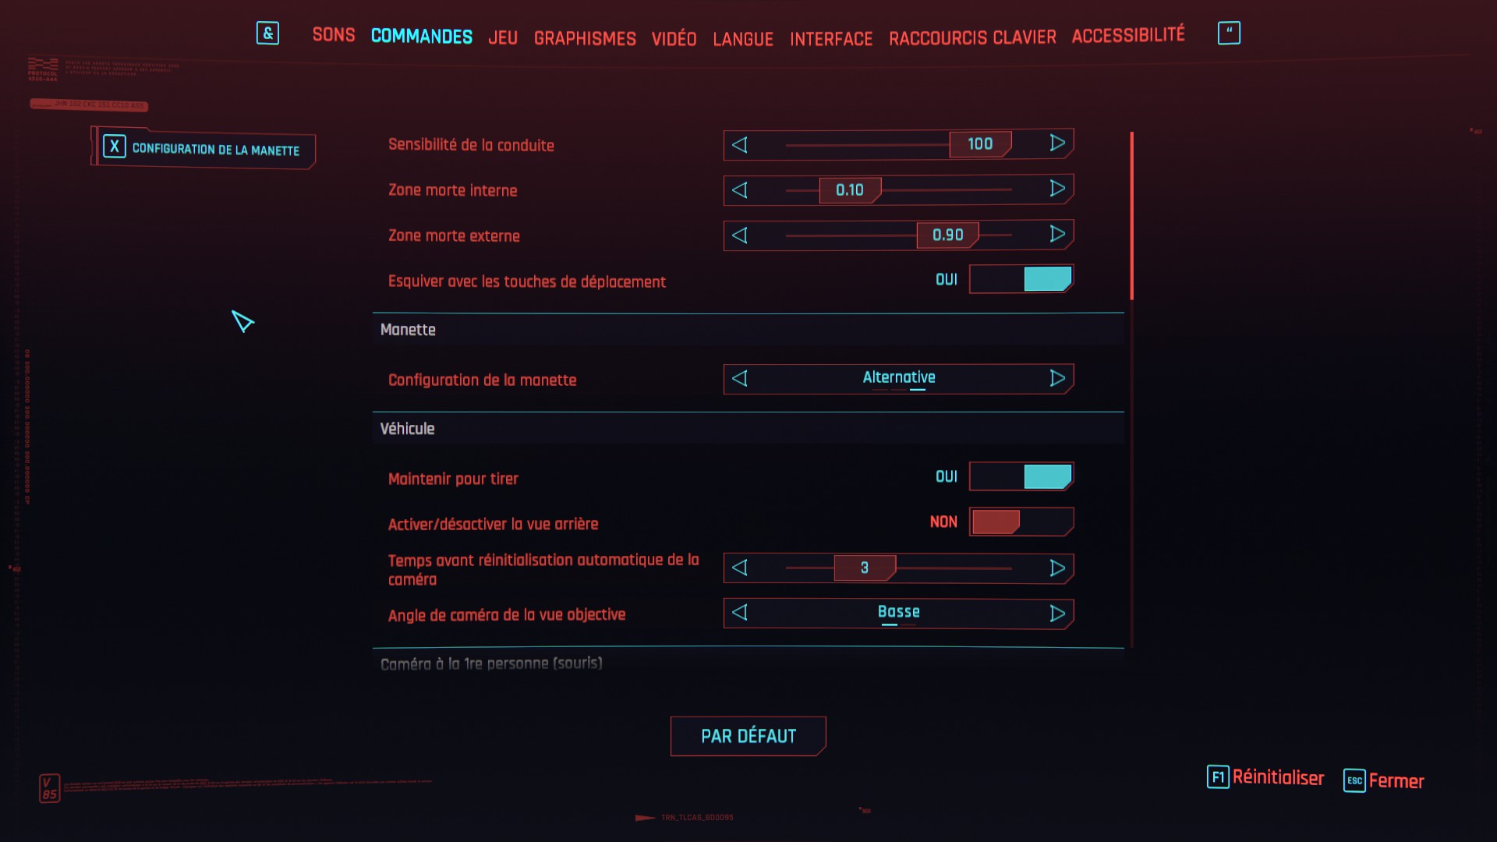Image resolution: width=1497 pixels, height=842 pixels.
Task: Click the Sensibilité de la conduite slider handle
Action: (980, 144)
